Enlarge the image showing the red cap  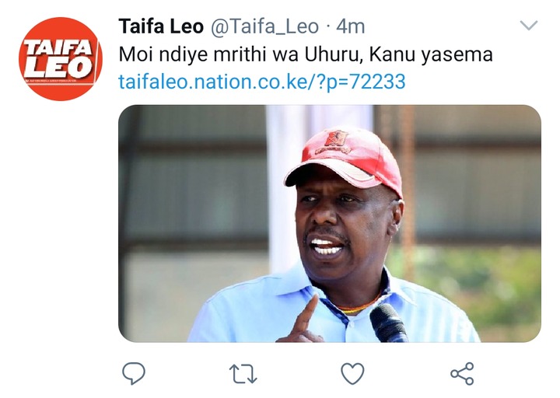coord(330,223)
